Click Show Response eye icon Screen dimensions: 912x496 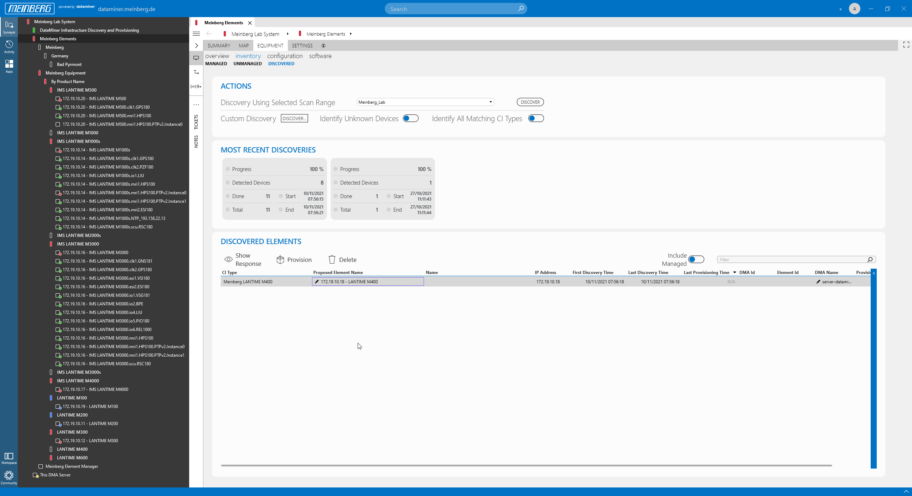pyautogui.click(x=228, y=260)
